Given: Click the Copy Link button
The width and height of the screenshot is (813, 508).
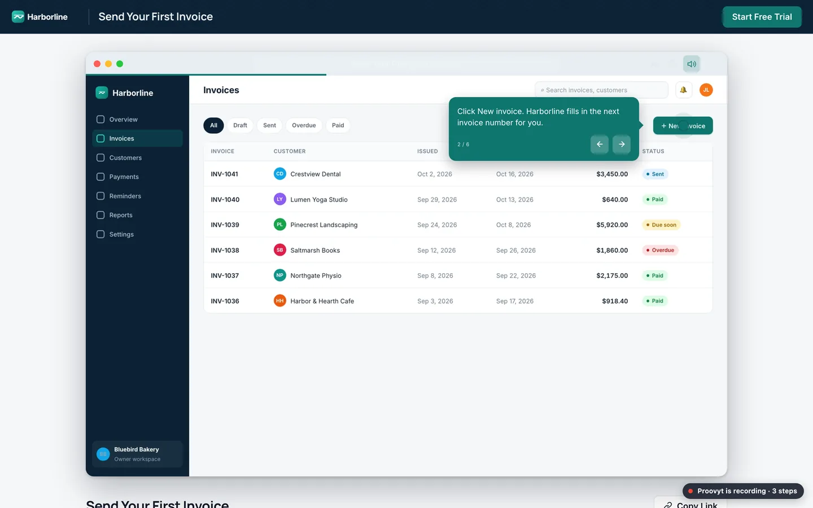Looking at the screenshot, I should pos(690,502).
